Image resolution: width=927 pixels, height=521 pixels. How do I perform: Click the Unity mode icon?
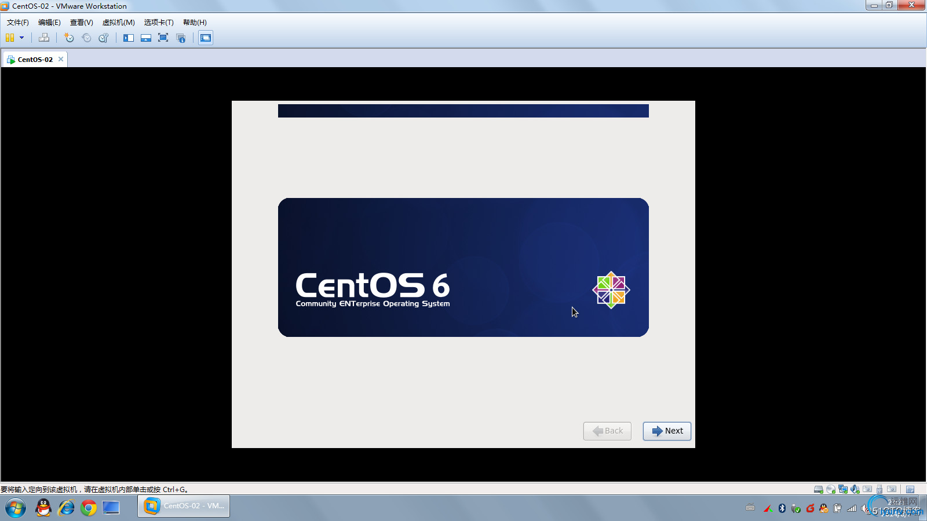[x=181, y=38]
